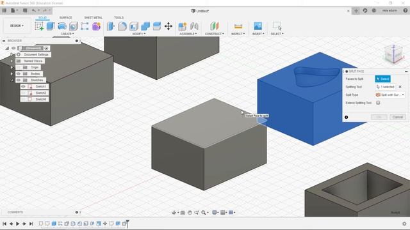Screen dimensions: 410x230
Task: Select the Sketch6 tree item
Action: (41, 100)
